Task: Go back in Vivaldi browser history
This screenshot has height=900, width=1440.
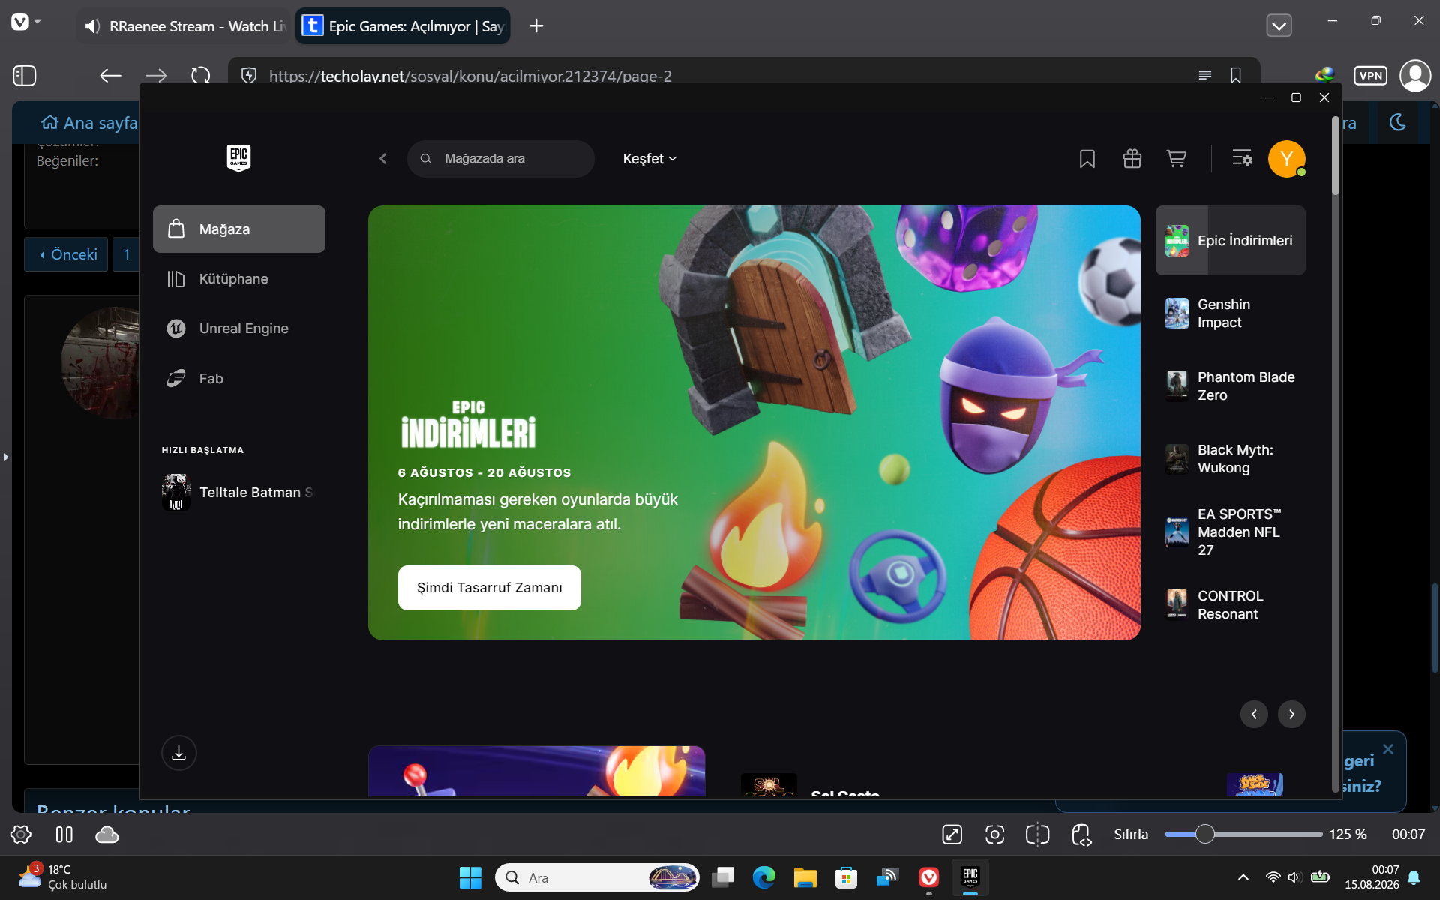Action: coord(110,75)
